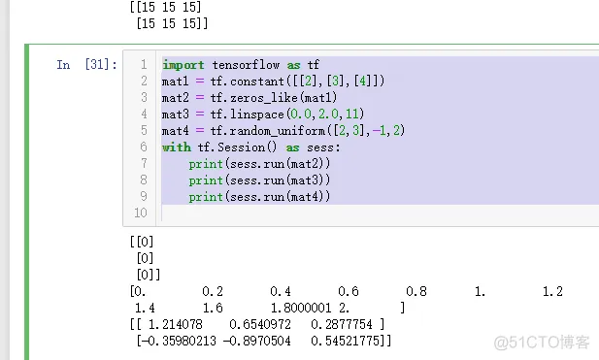Click output value -0.8970504
The image size is (599, 360).
[256, 341]
